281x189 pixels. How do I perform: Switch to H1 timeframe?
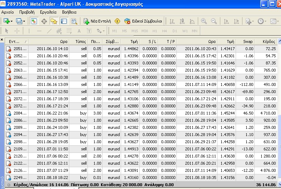155,31
